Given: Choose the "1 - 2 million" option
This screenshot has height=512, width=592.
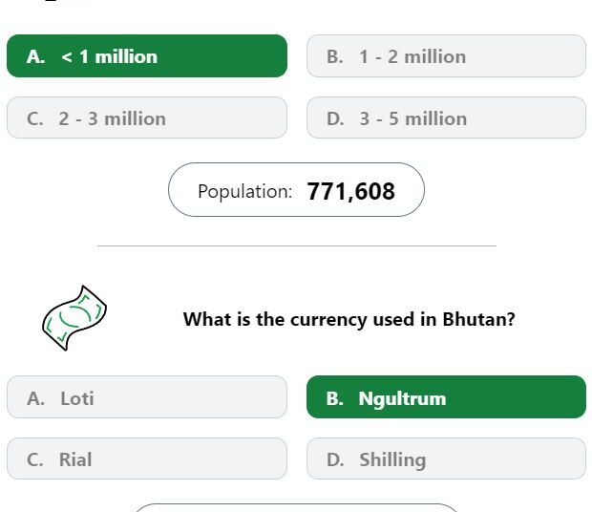Looking at the screenshot, I should click(446, 56).
